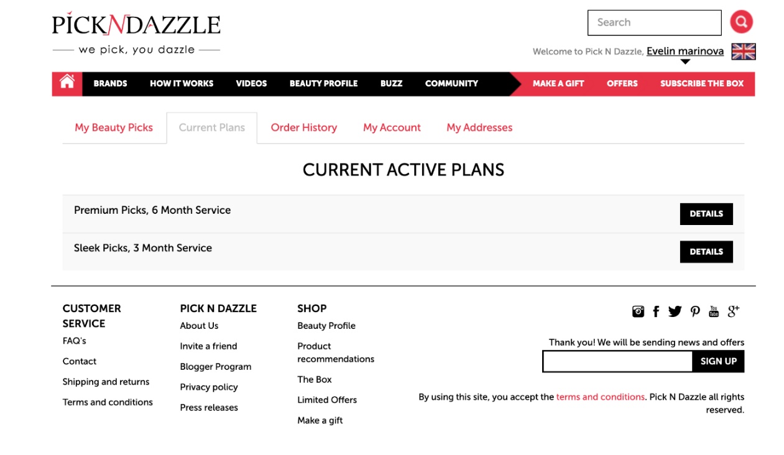Open the terms and conditions red link
784x455 pixels.
tap(601, 397)
